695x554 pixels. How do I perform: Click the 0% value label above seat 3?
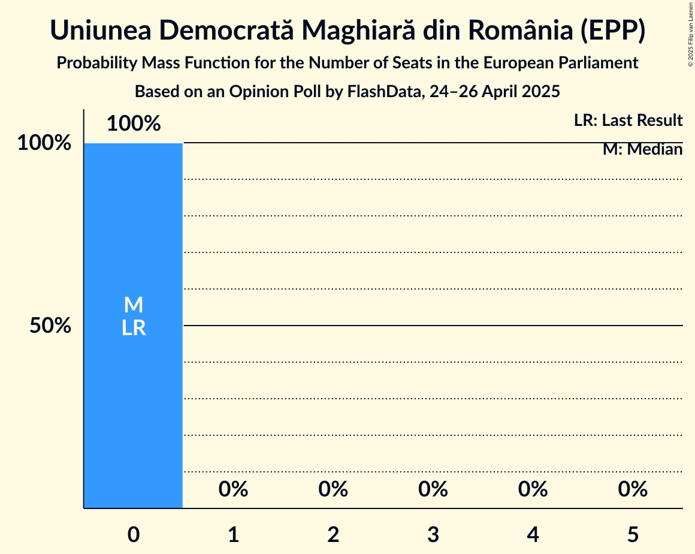pyautogui.click(x=433, y=489)
